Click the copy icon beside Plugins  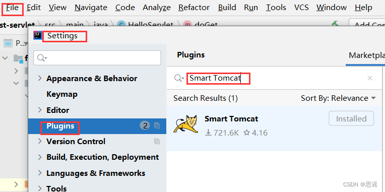(x=157, y=125)
